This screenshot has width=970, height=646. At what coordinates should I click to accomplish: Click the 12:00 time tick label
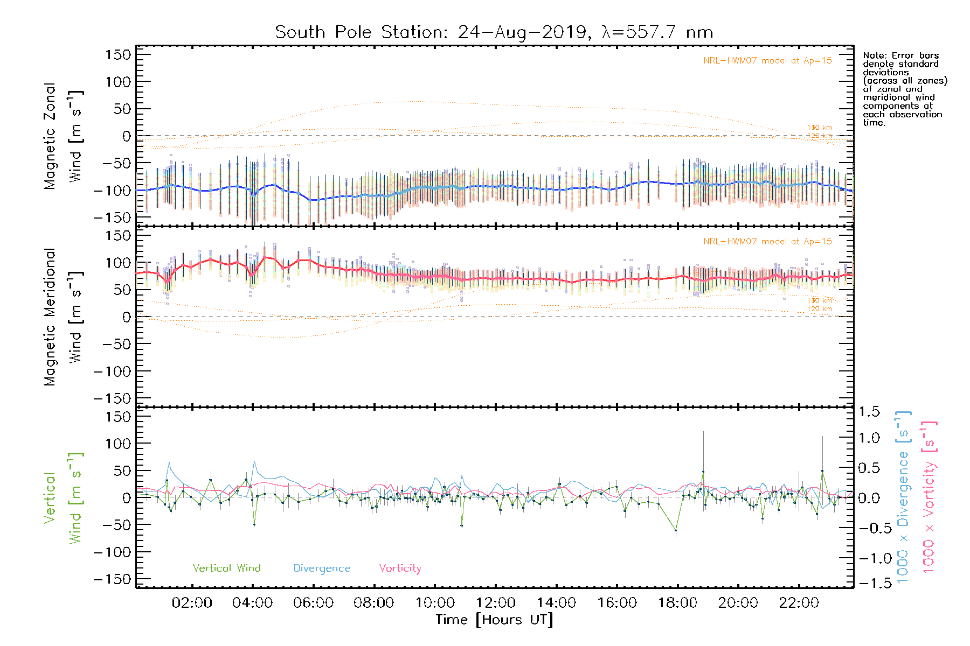pyautogui.click(x=495, y=603)
